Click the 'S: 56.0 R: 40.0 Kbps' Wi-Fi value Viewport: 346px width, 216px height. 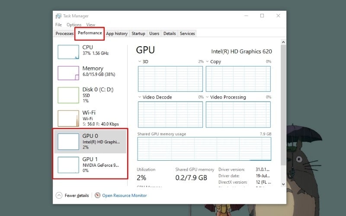tap(101, 124)
